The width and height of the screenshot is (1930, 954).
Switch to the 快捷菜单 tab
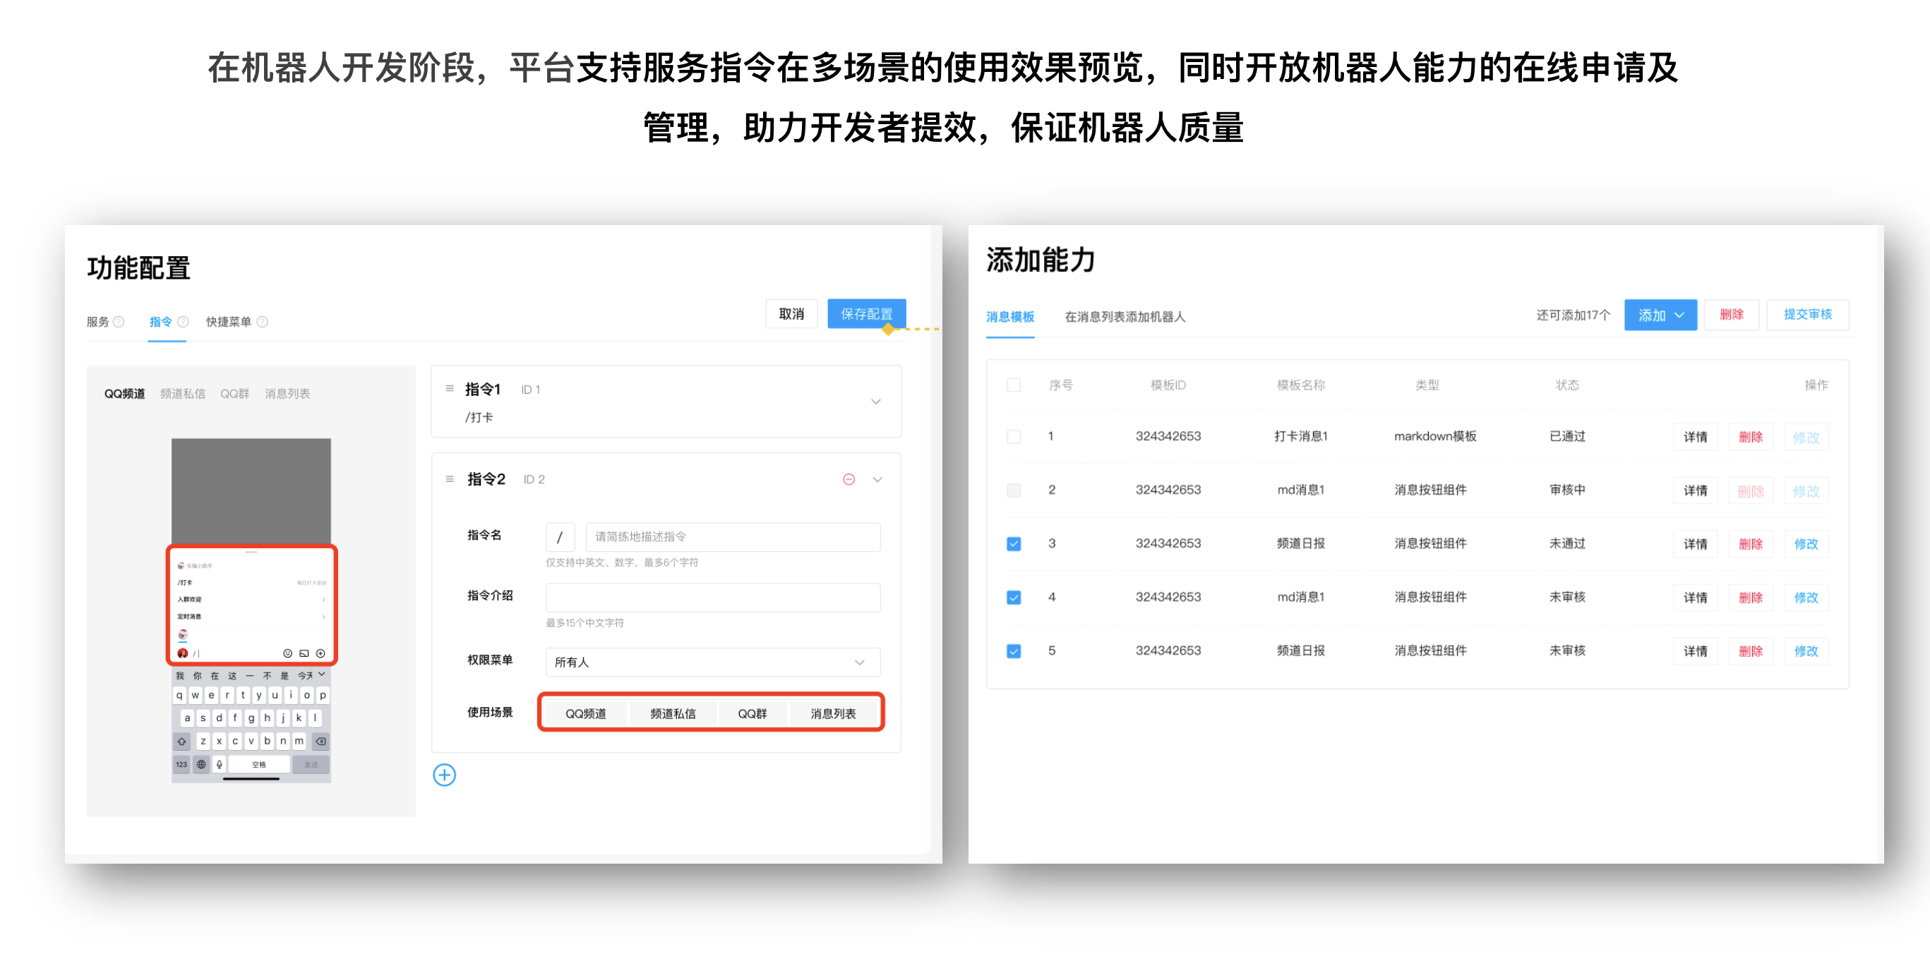tap(229, 321)
